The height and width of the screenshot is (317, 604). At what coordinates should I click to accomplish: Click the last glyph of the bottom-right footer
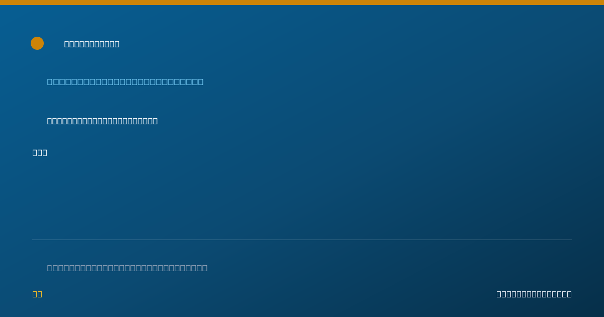(569, 294)
